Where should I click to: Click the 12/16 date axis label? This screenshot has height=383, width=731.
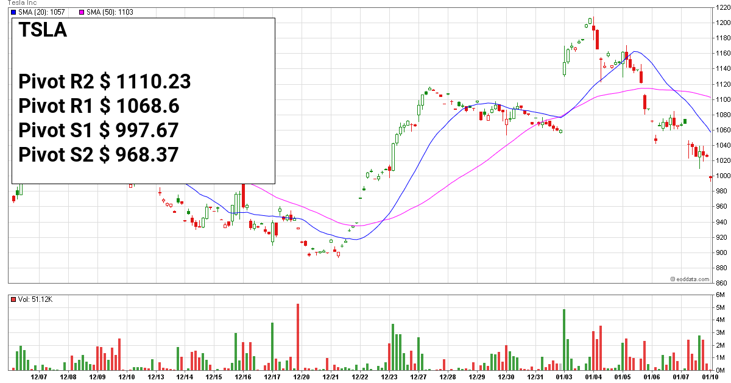click(x=243, y=378)
